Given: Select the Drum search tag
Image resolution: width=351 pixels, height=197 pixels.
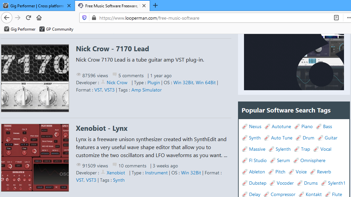Looking at the screenshot, I should [x=308, y=138].
